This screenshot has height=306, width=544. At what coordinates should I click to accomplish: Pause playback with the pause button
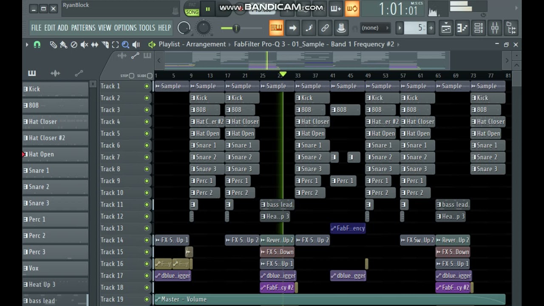coord(208,9)
